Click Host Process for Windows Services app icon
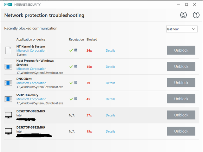203x152 pixels. [8, 66]
